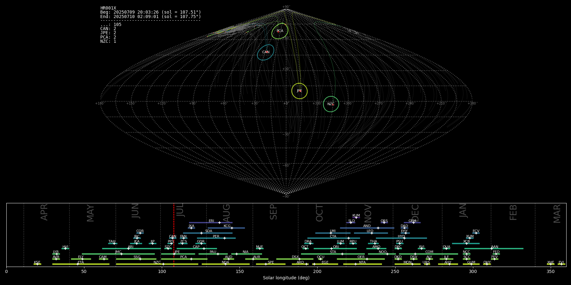Click the HYD shower bar in timeline
The height and width of the screenshot is (285, 571).
click(401, 238)
